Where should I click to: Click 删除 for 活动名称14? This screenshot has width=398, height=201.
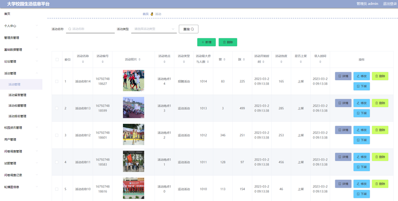click(380, 76)
